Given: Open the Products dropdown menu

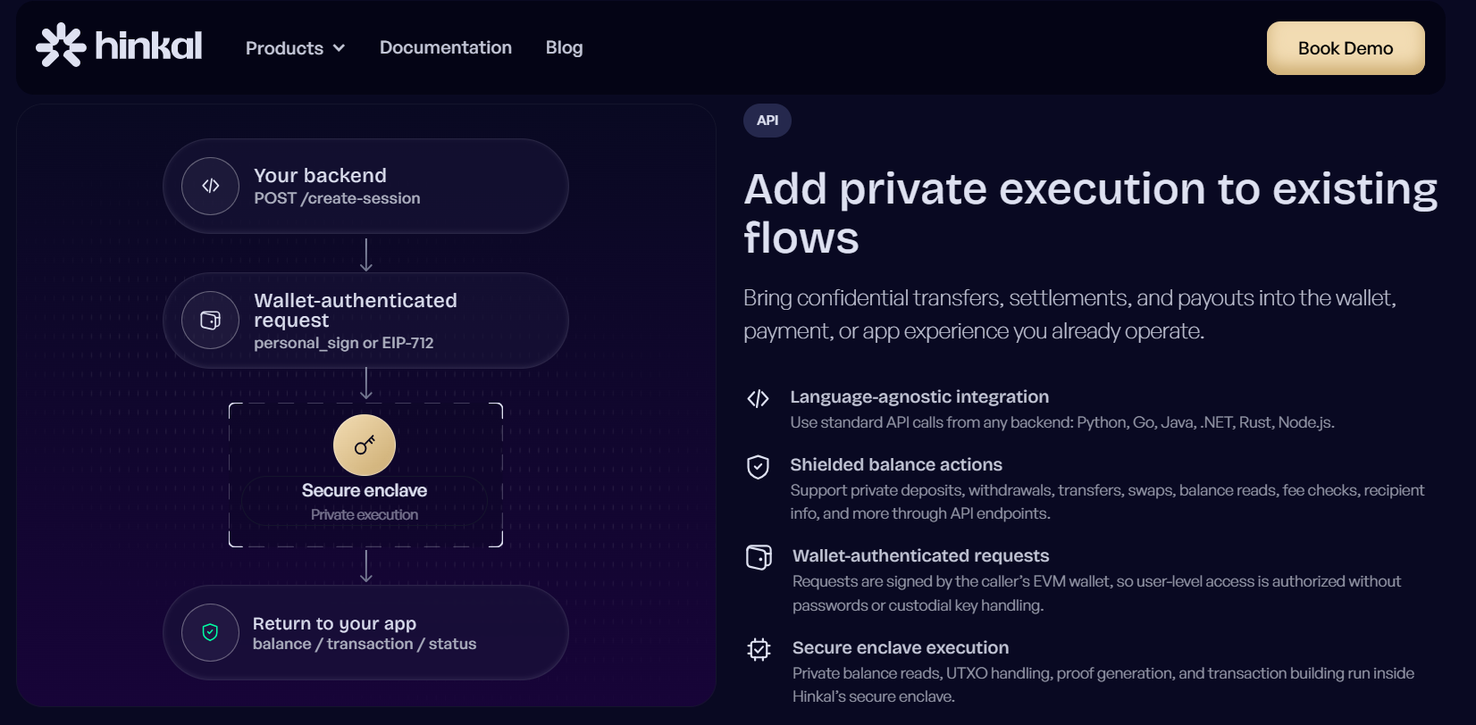Looking at the screenshot, I should 295,48.
